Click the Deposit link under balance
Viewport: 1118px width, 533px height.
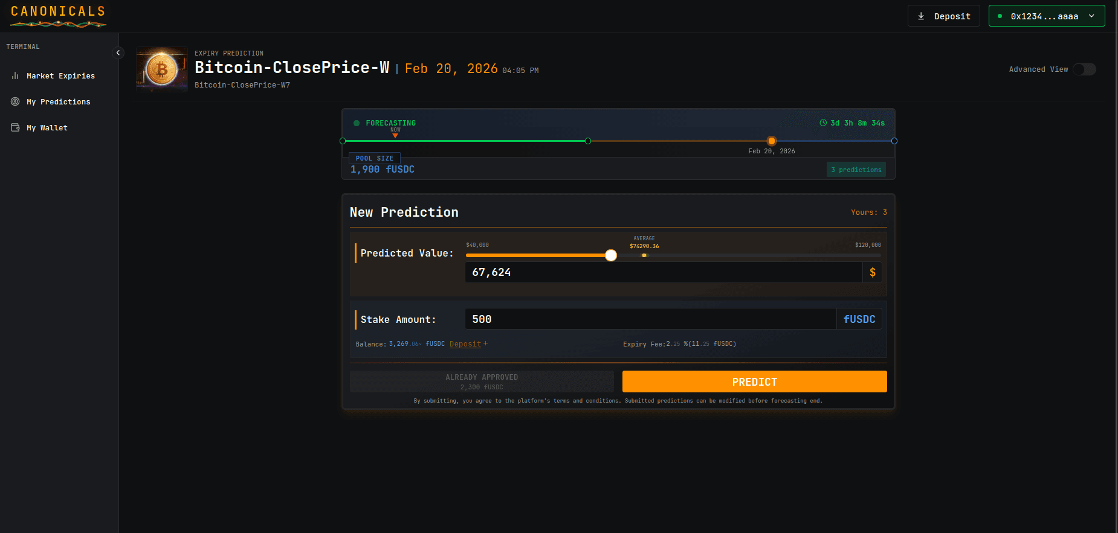(465, 344)
